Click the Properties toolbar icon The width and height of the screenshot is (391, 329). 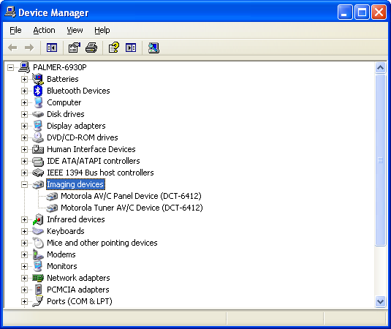[74, 48]
